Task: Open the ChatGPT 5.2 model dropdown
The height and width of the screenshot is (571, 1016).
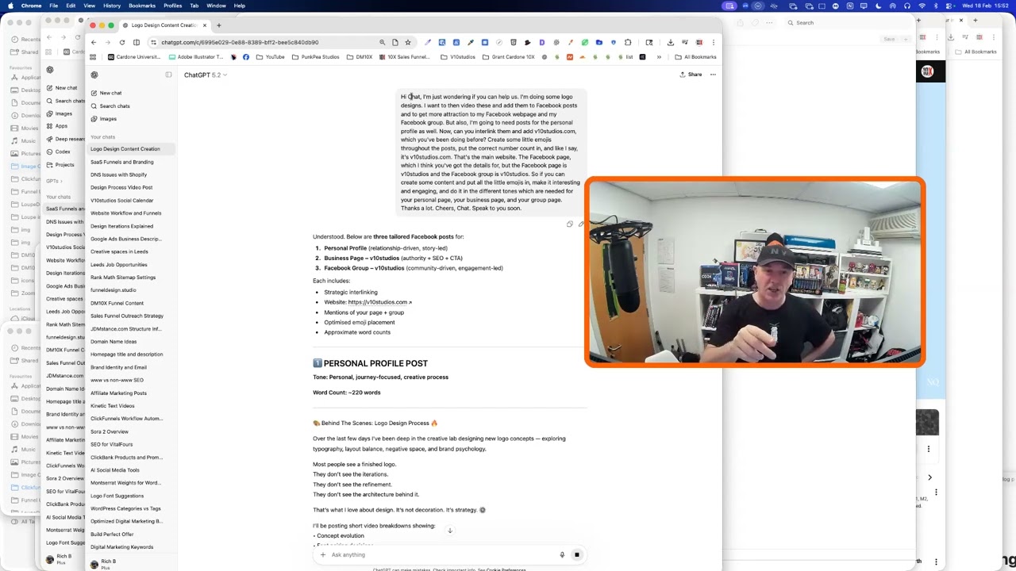Action: [x=205, y=75]
